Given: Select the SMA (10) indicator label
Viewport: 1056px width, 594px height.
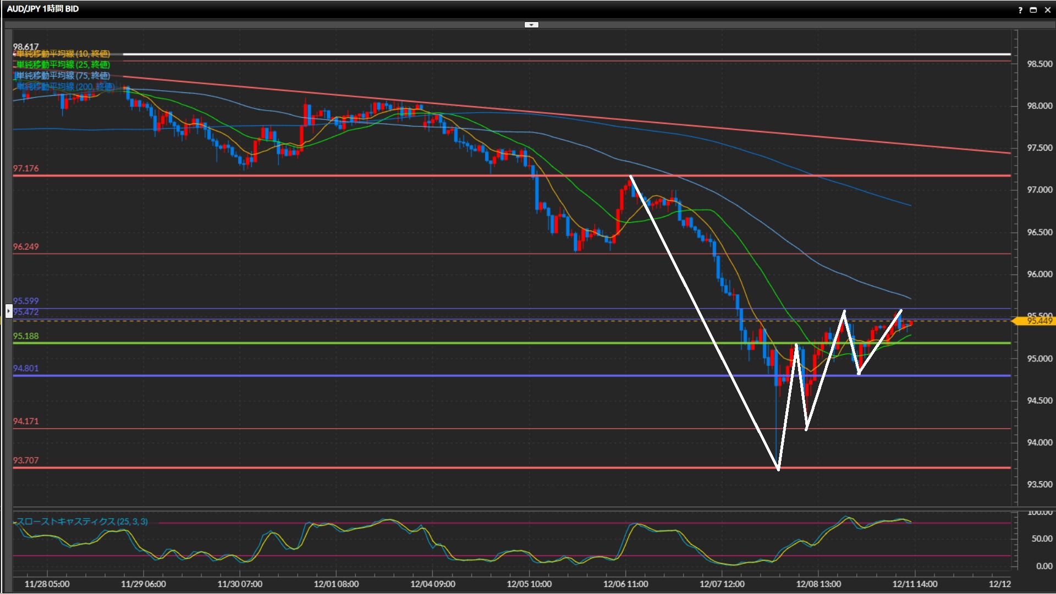Looking at the screenshot, I should [x=63, y=54].
